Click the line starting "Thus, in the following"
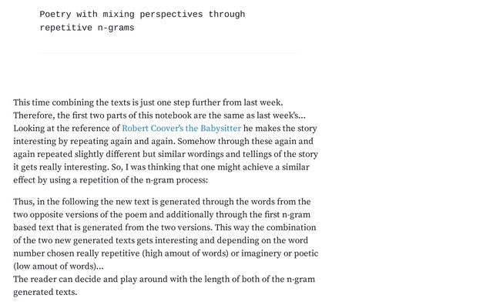The height and width of the screenshot is (308, 493). coord(162,202)
